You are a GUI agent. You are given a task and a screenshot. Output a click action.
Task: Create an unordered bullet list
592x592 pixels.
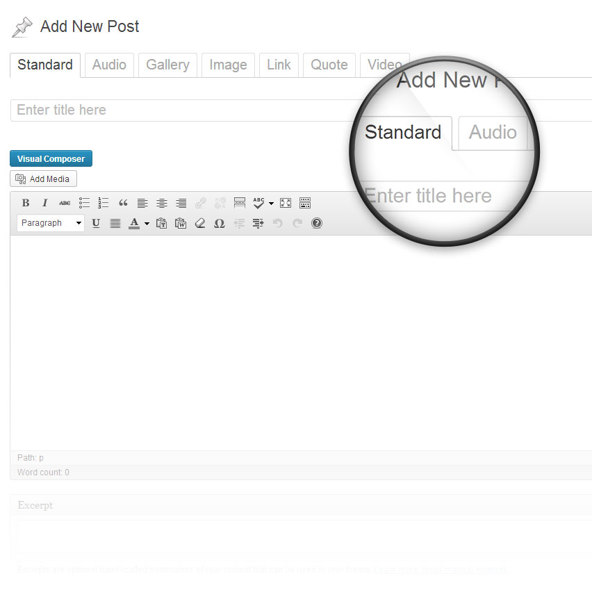tap(84, 203)
